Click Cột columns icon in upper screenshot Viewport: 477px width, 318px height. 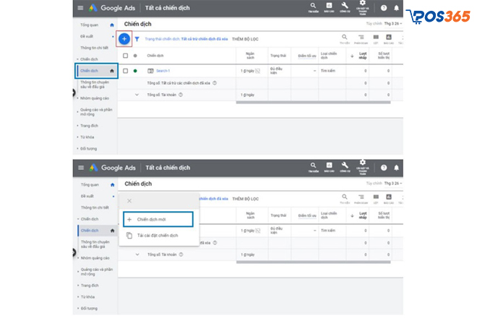point(376,38)
